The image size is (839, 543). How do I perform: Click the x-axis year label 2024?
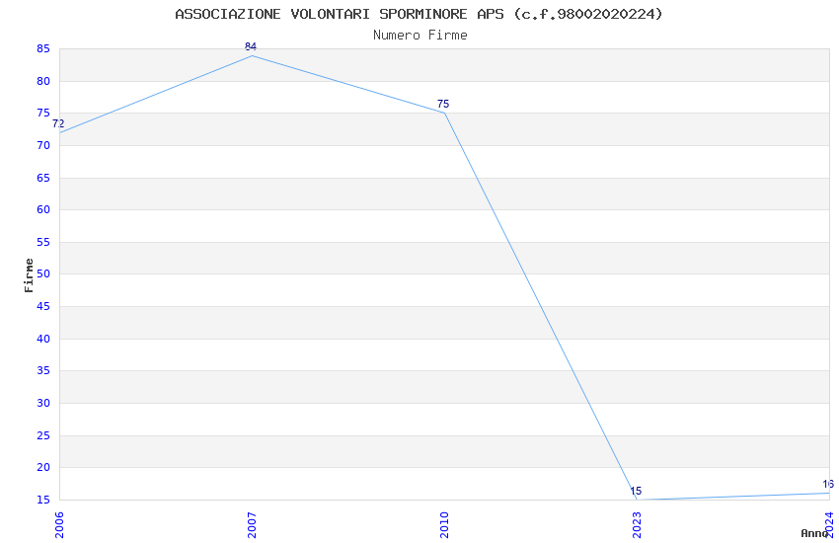click(x=829, y=525)
